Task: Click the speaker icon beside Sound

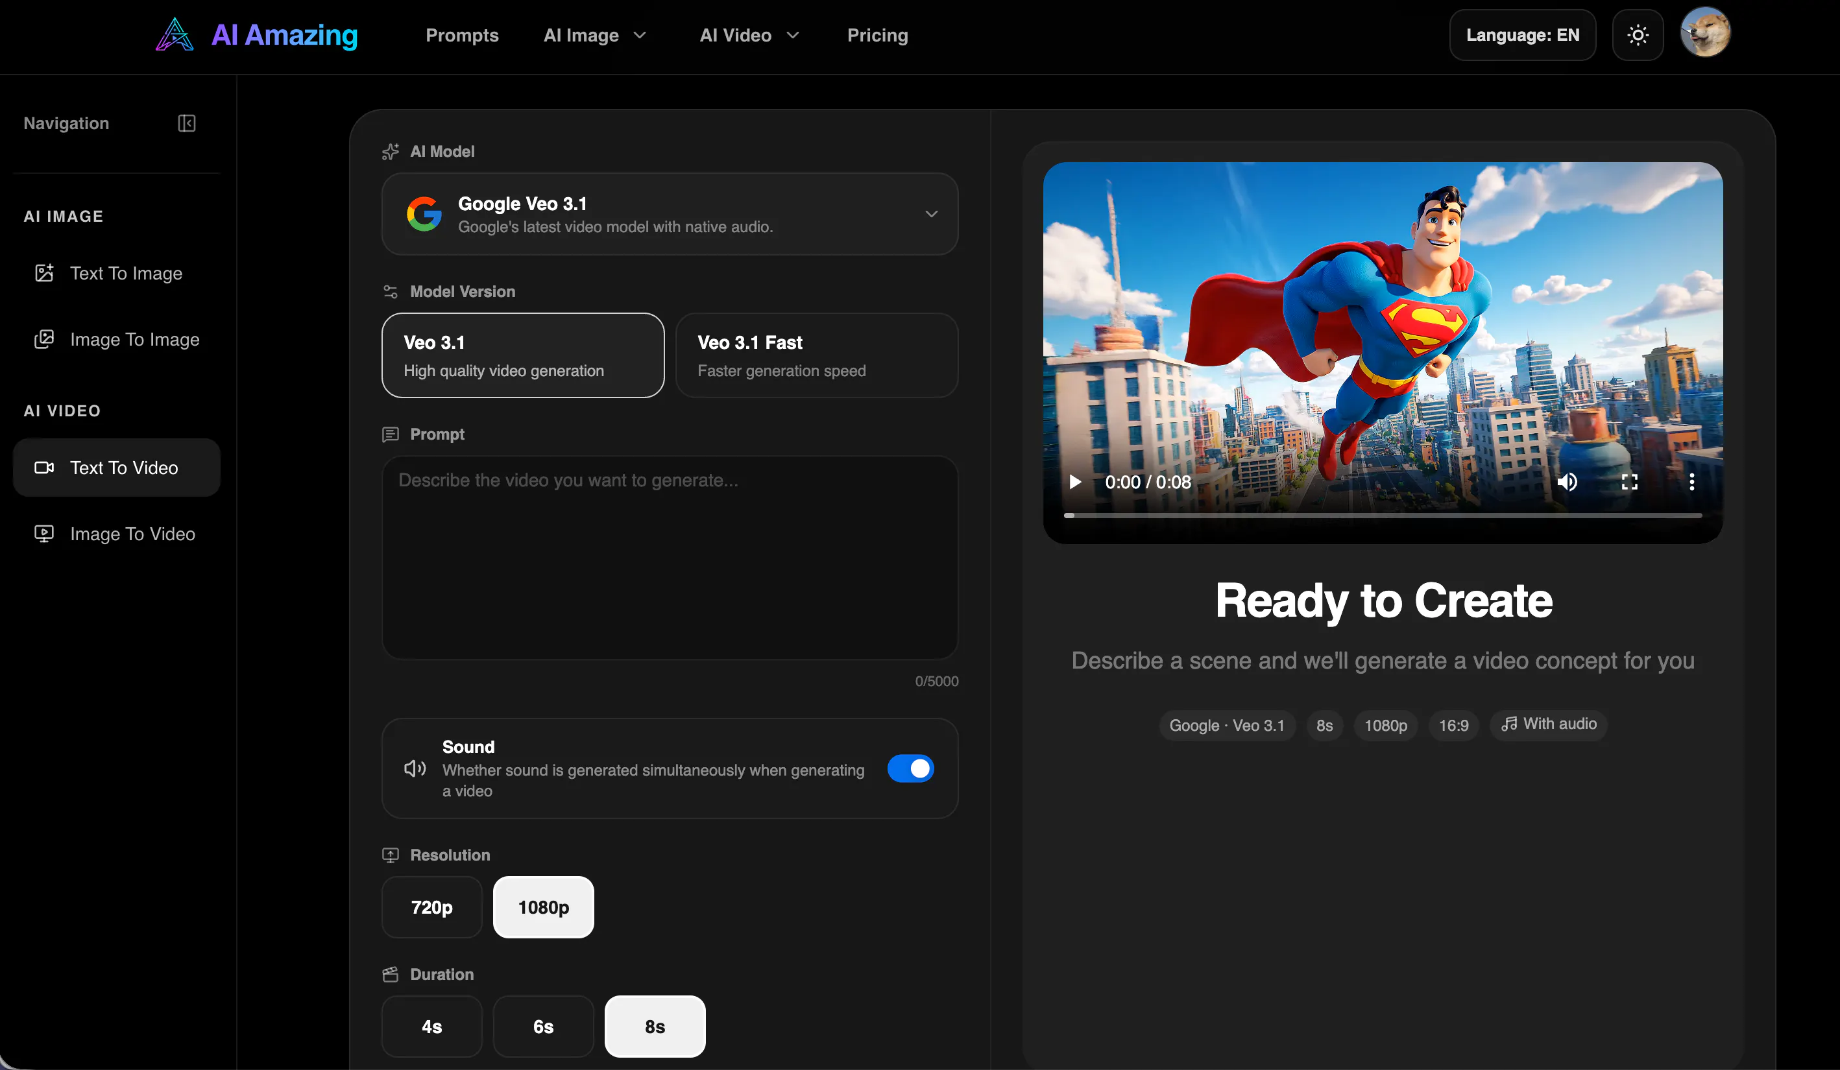Action: coord(415,768)
